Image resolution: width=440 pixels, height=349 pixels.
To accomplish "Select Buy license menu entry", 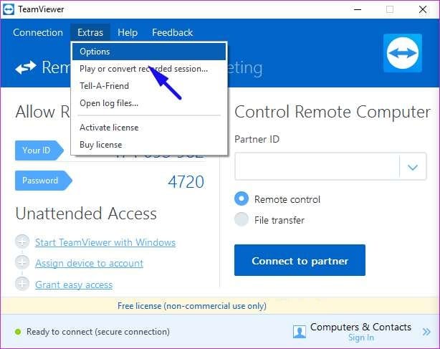I will point(149,145).
